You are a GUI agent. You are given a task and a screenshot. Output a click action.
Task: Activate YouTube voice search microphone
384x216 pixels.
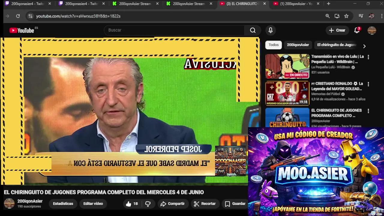(271, 30)
